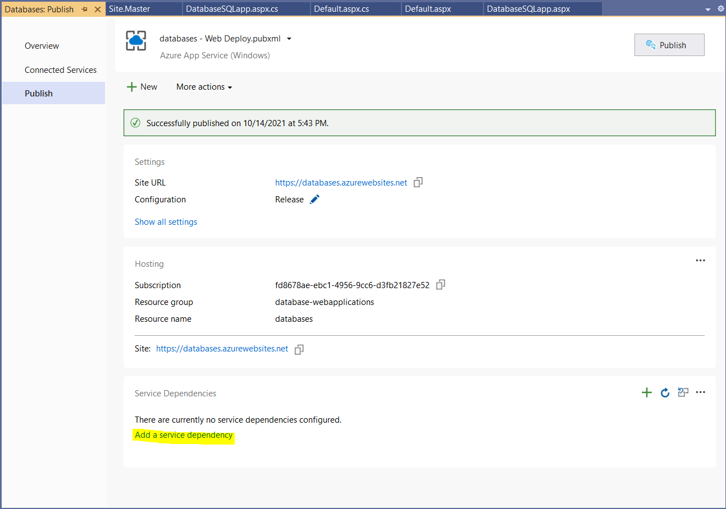Switch to the Default.aspx.cs tab

point(356,9)
